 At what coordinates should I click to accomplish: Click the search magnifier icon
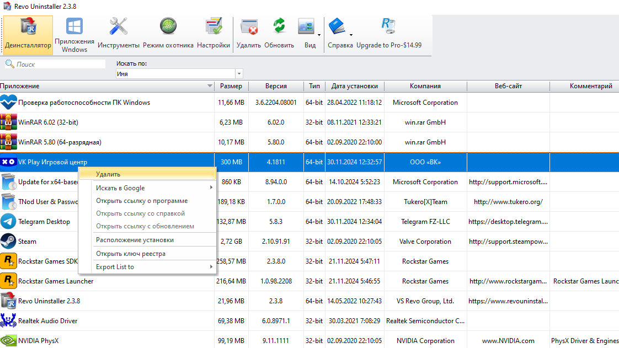pos(9,64)
